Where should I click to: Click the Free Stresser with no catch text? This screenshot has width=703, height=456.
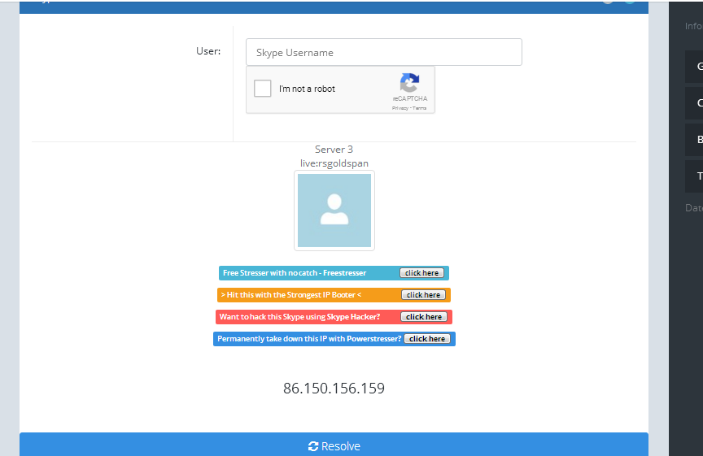(x=295, y=273)
